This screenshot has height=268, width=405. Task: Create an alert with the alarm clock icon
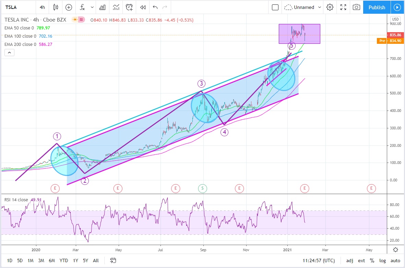tap(129, 7)
